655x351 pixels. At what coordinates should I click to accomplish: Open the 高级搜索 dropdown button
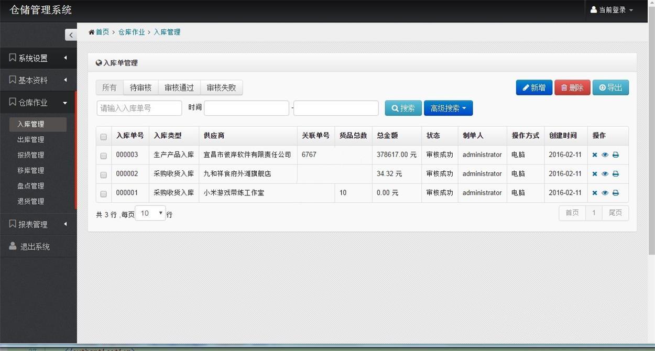[x=448, y=108]
